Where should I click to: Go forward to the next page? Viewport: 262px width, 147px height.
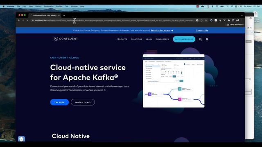click(x=23, y=20)
